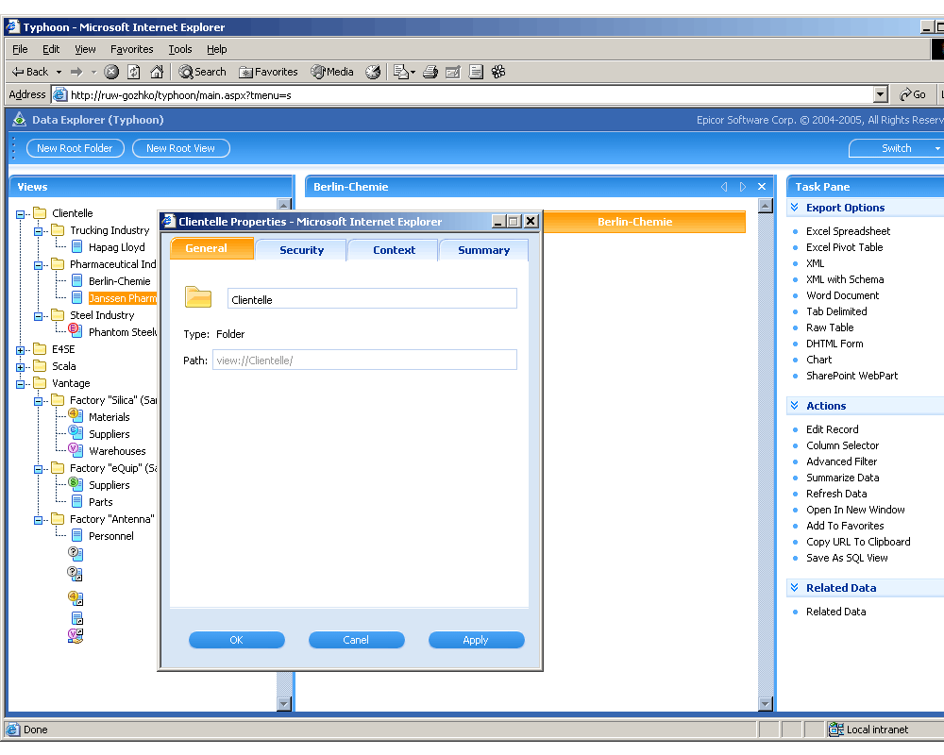Click the Vantage Suppliers icon under Silica
The height and width of the screenshot is (755, 944).
[x=76, y=432]
